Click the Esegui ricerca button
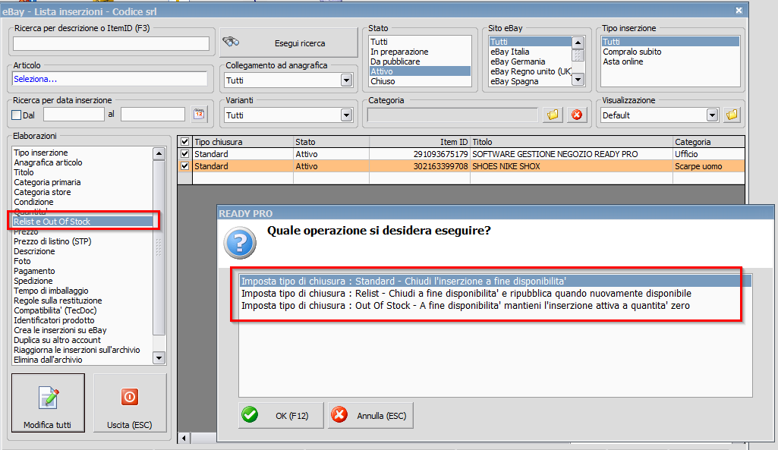778x450 pixels. 288,42
